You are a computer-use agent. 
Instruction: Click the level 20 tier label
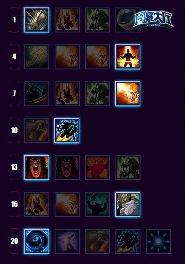point(15,241)
